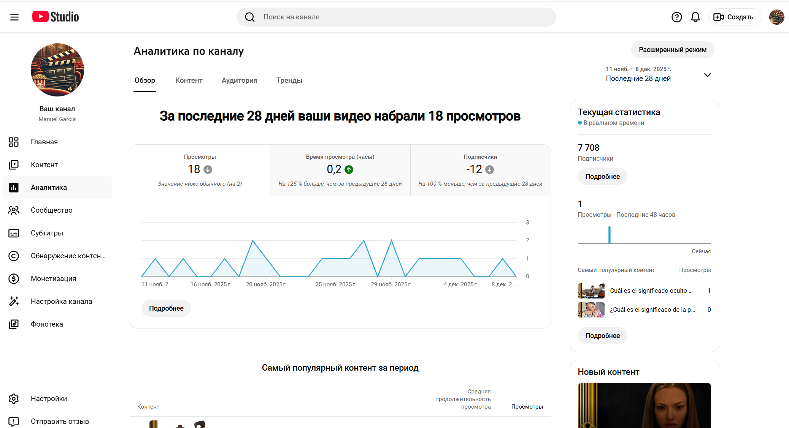Open the Cuál es el significado oculto video thumbnail
Screen dimensions: 789x428
pos(591,291)
